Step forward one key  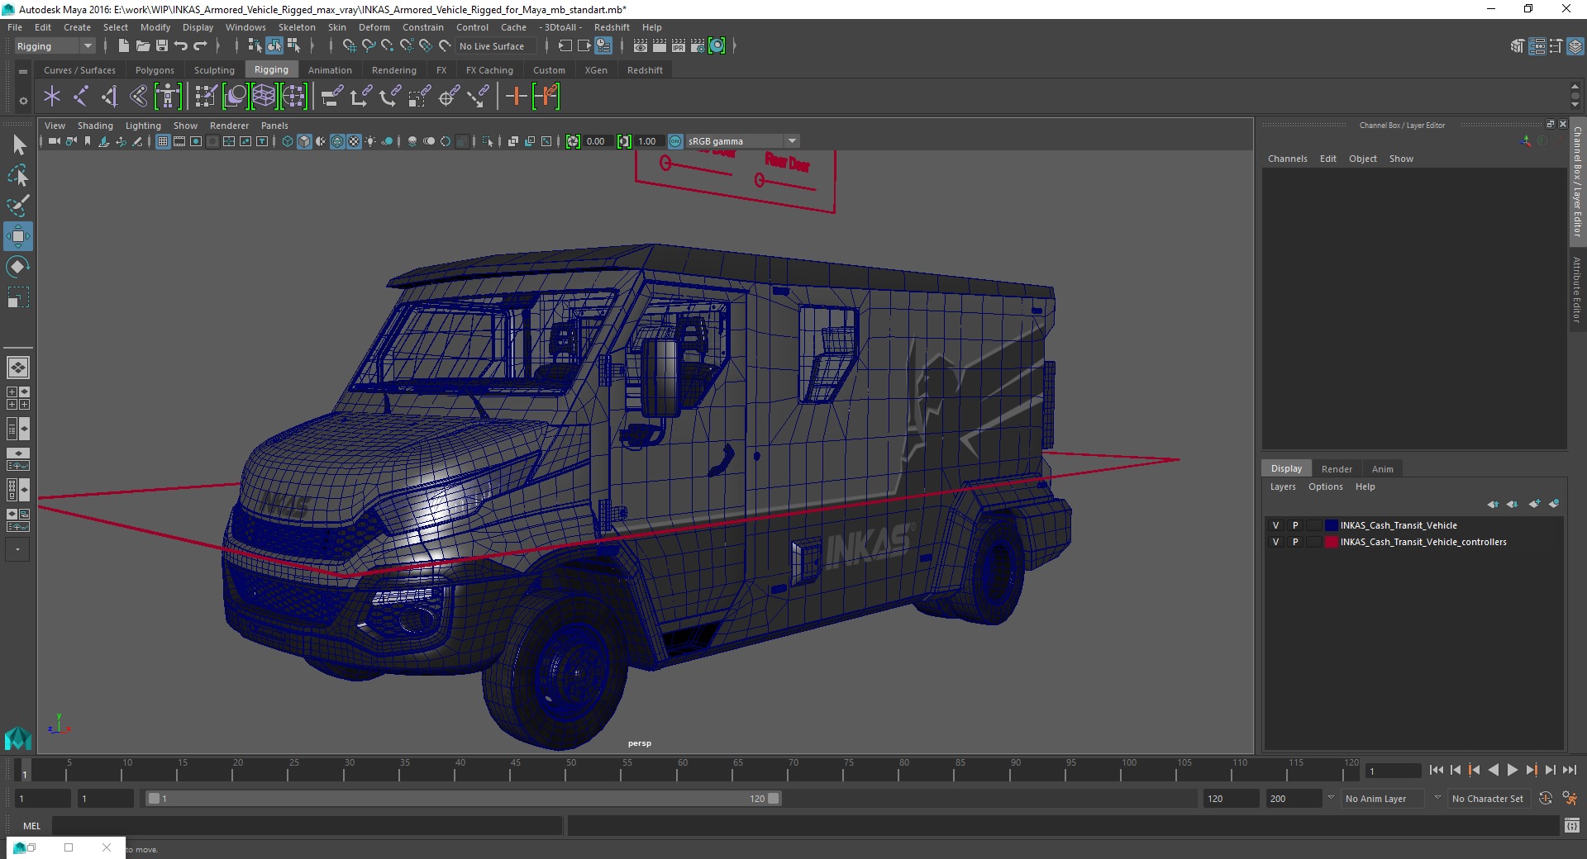[1531, 770]
